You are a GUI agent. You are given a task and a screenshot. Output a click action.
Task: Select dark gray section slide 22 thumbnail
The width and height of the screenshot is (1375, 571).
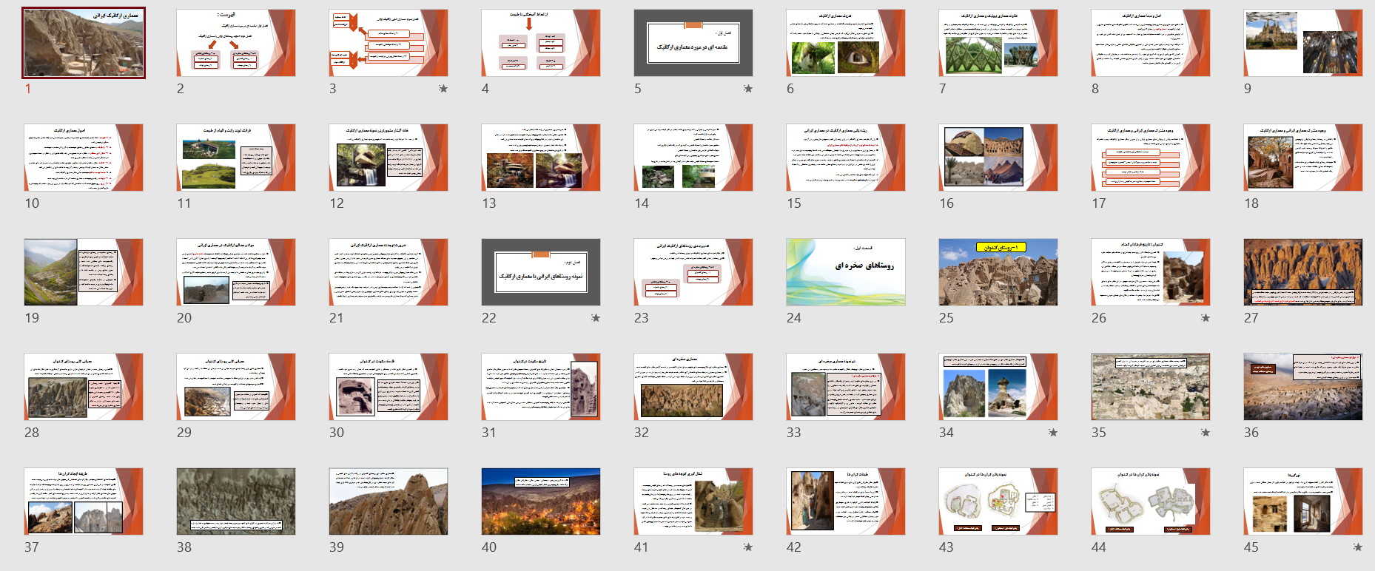(x=541, y=272)
